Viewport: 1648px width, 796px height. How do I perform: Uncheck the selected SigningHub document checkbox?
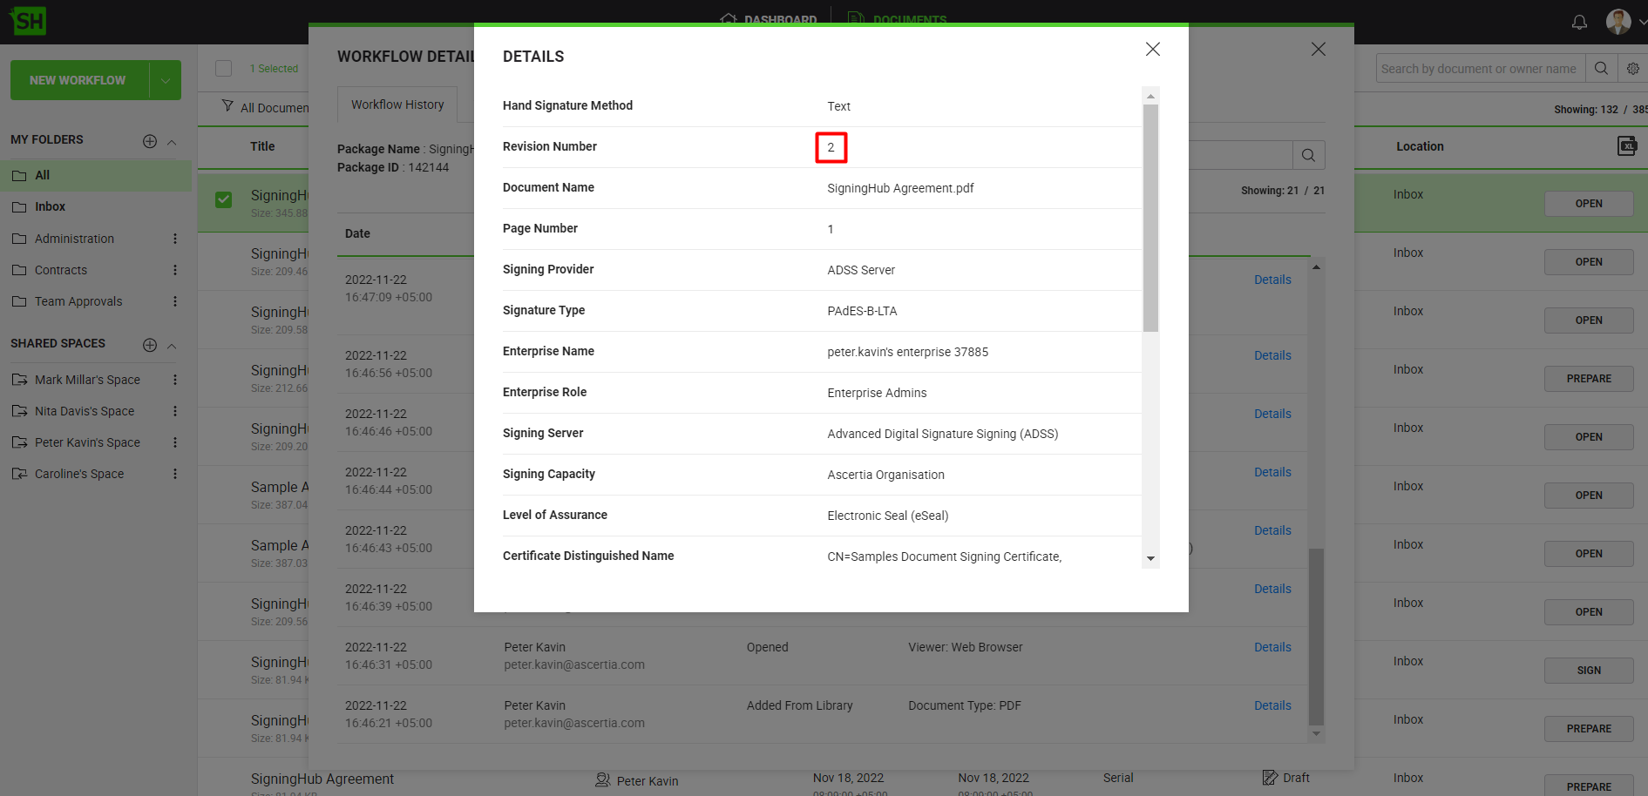pos(224,199)
